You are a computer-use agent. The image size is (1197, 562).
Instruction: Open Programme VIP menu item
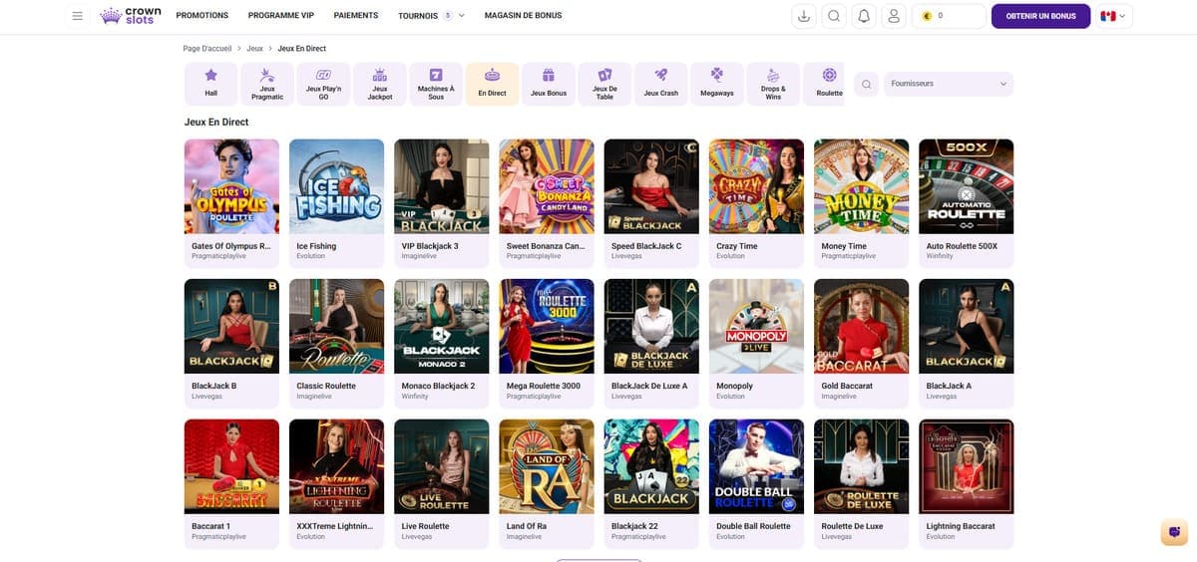(281, 16)
